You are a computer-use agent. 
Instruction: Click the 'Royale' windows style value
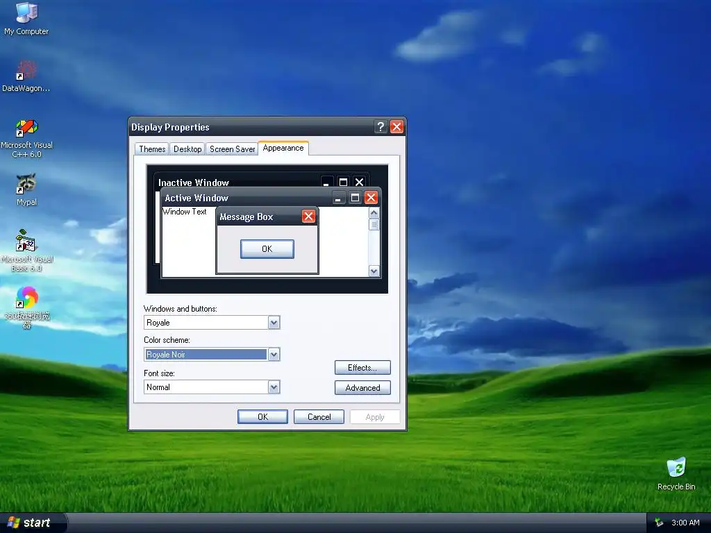[x=158, y=323]
